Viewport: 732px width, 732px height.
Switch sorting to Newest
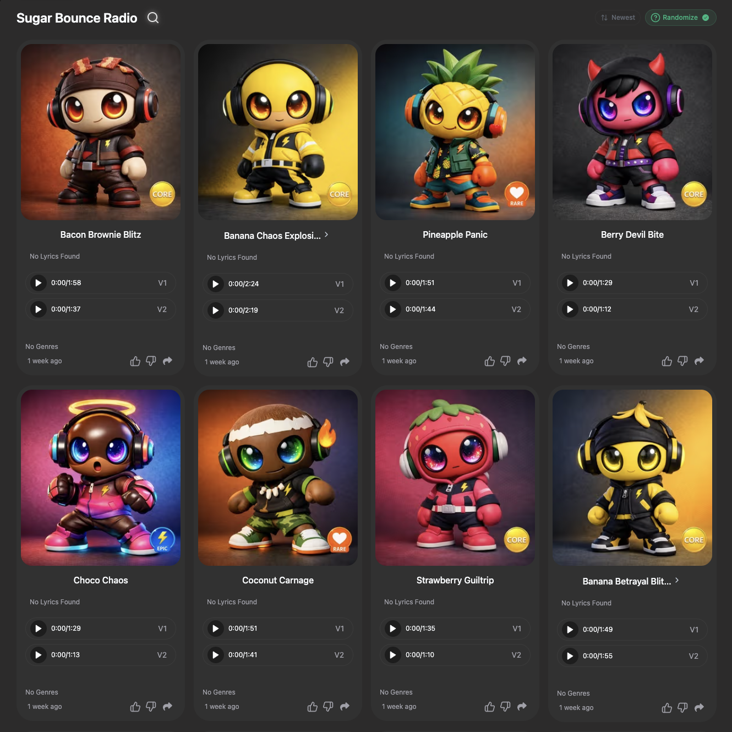(x=618, y=18)
